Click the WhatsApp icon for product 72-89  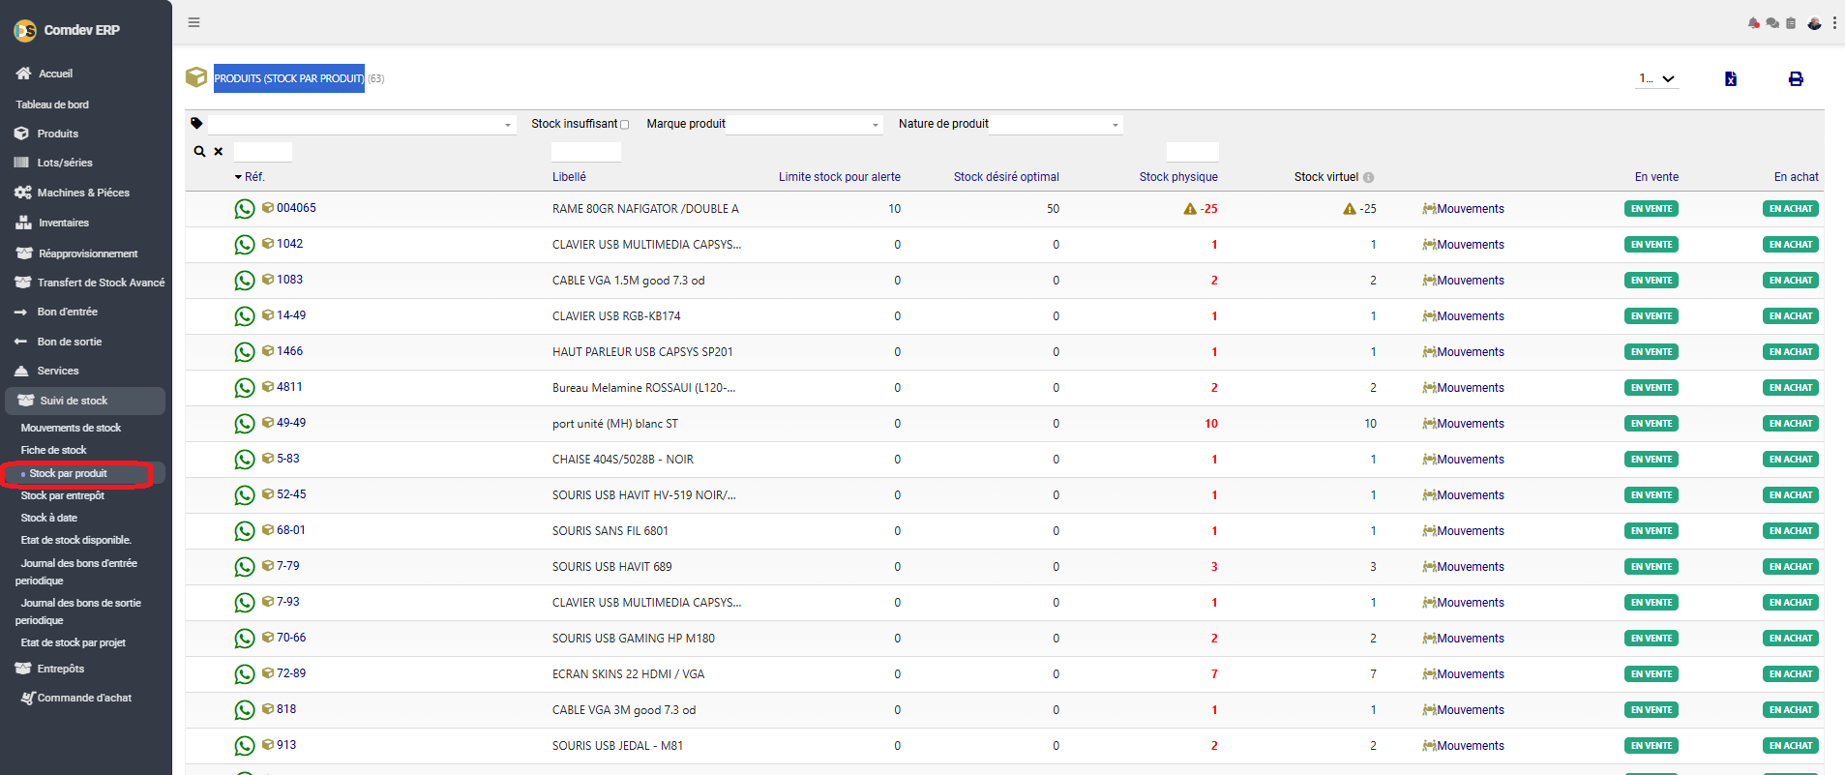click(x=245, y=674)
